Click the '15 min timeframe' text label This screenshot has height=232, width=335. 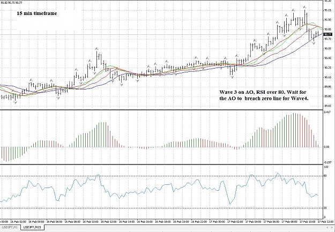[x=37, y=13]
